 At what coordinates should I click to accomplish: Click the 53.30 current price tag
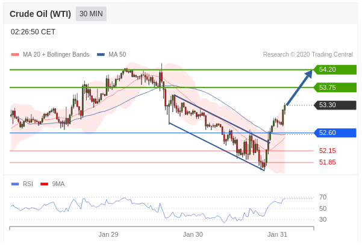click(x=335, y=105)
